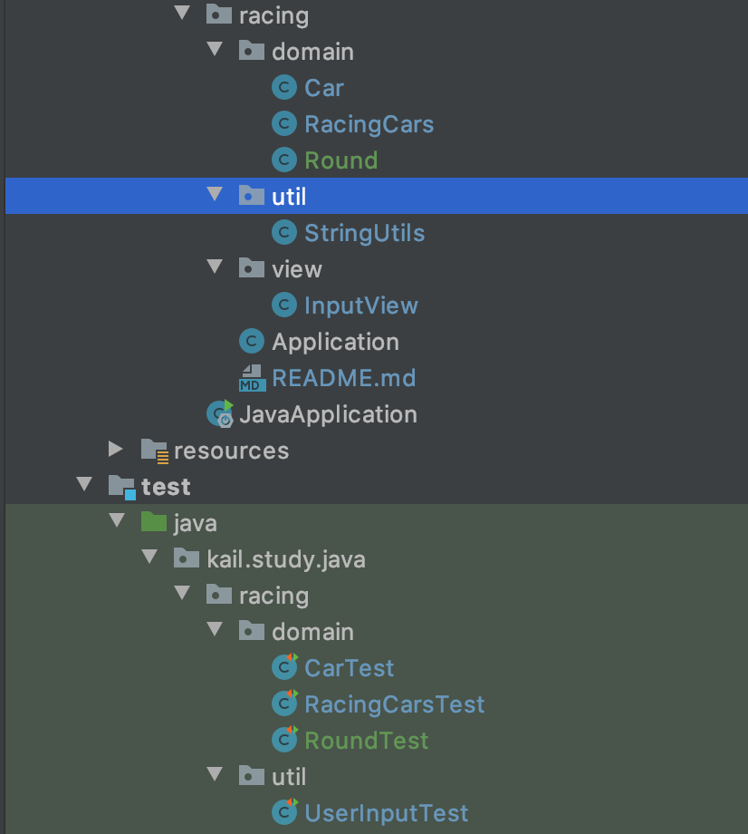Click the green test java folder icon
The image size is (748, 834).
154,522
